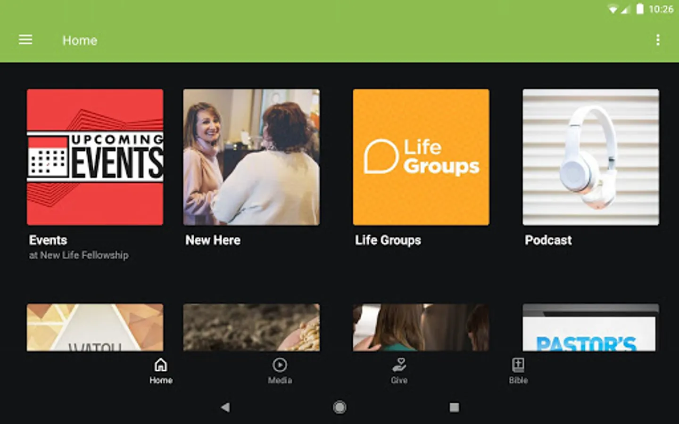Open the tile showing women from behind
The width and height of the screenshot is (679, 424).
[x=421, y=327]
